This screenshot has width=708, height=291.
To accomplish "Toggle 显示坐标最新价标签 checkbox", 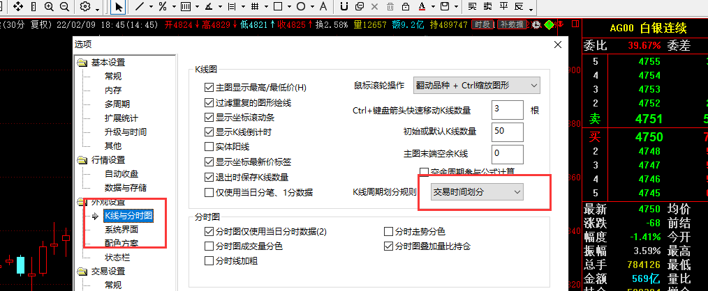I will tap(209, 162).
